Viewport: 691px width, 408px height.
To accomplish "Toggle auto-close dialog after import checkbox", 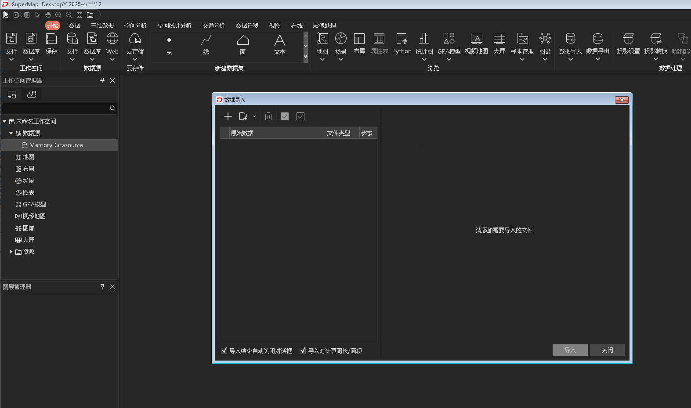I will (224, 350).
